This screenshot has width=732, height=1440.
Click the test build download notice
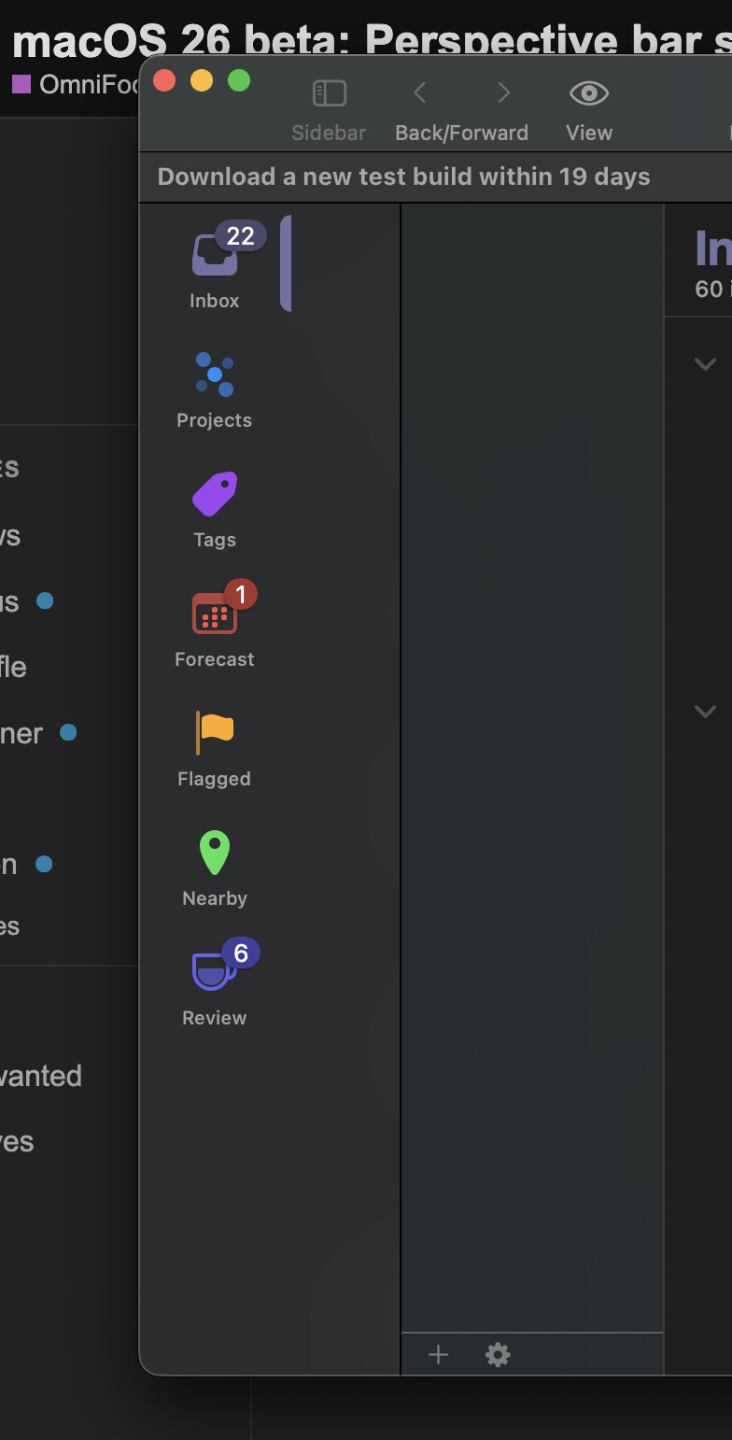click(403, 177)
